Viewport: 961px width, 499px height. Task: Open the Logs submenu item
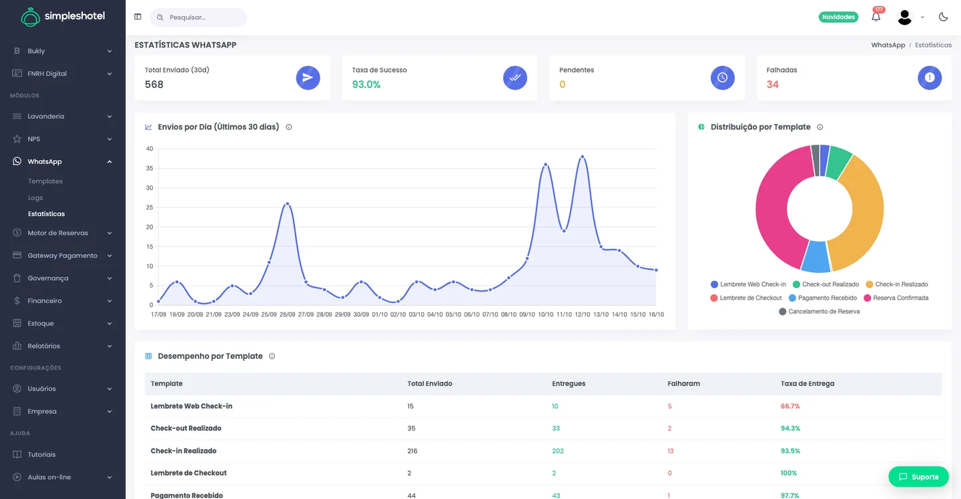pyautogui.click(x=35, y=198)
